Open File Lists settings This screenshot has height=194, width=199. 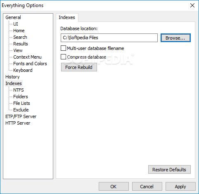(21, 103)
